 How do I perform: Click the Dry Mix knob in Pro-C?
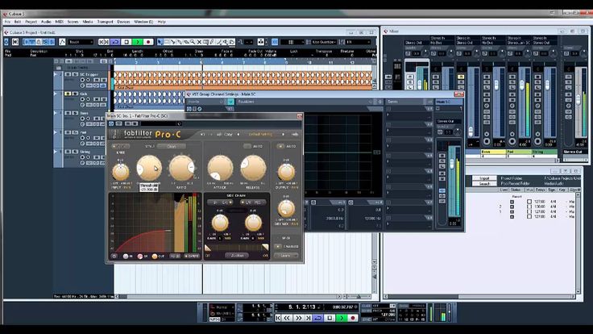click(286, 209)
